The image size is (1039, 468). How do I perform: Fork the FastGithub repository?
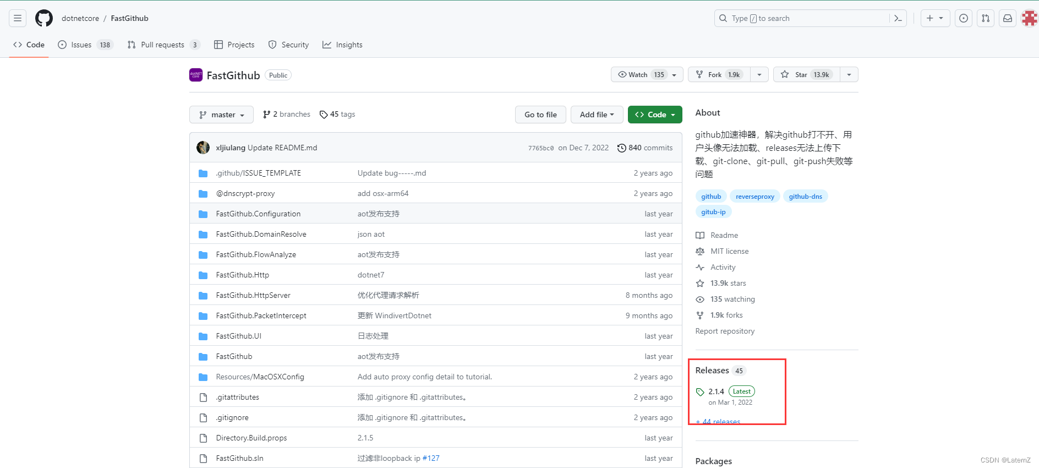click(719, 74)
